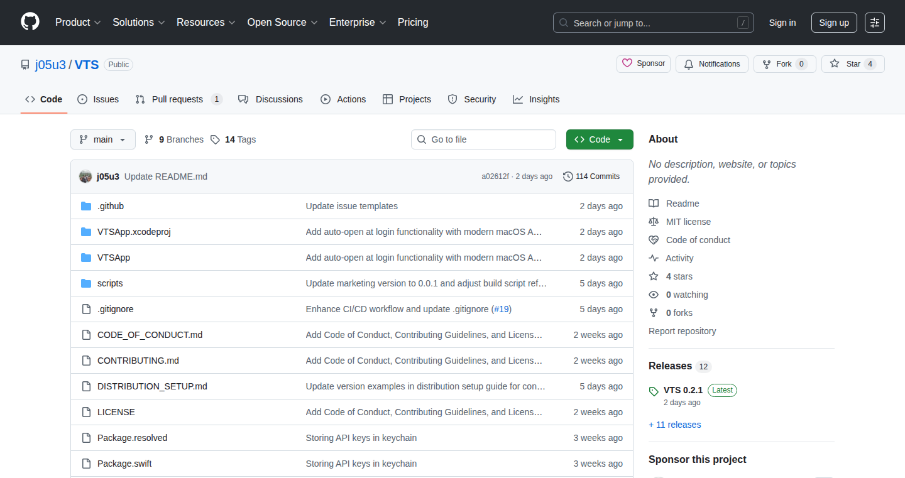
Task: Open the #19 pull request link
Action: click(x=502, y=309)
